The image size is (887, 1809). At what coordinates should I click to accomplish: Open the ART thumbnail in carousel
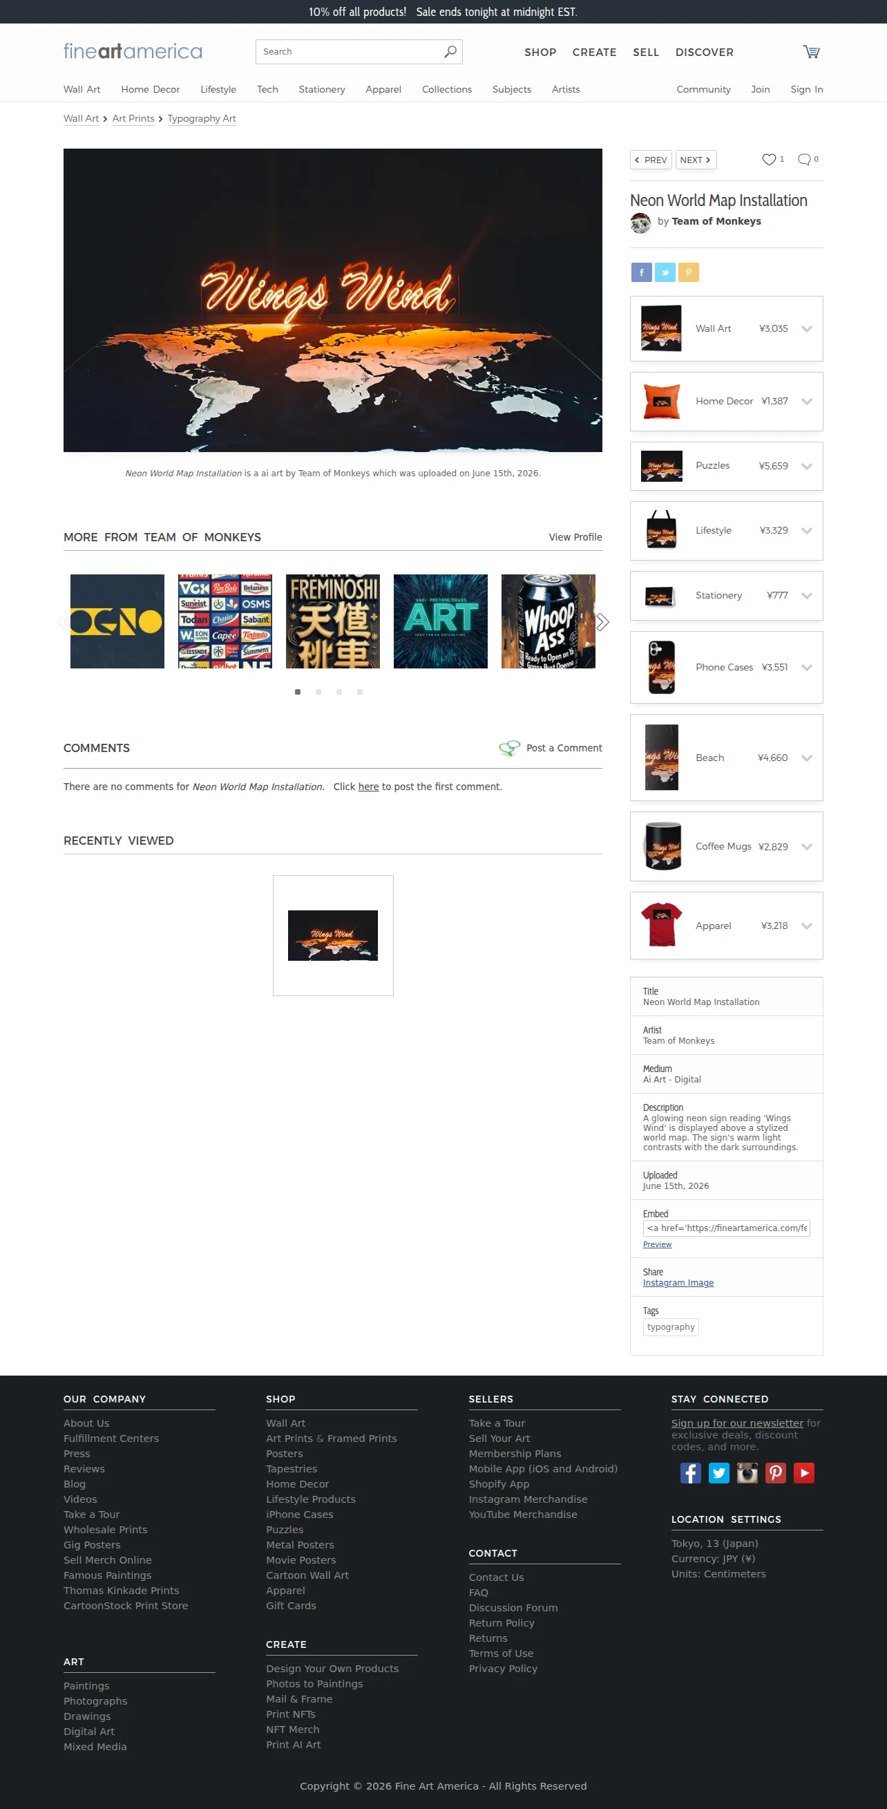(x=440, y=621)
